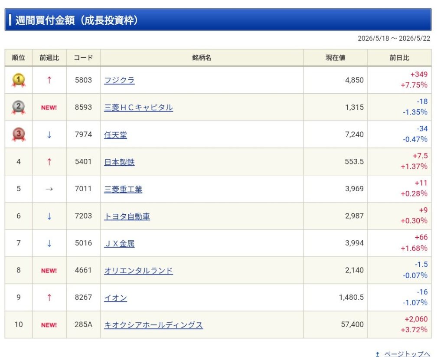This screenshot has width=444, height=357.
Task: Click the +1.37% change value
Action: [x=414, y=167]
